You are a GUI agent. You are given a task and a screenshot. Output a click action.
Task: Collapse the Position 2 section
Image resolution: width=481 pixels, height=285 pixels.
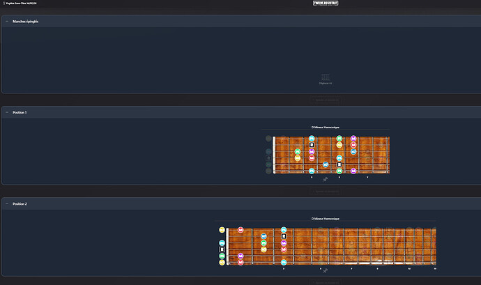tap(7, 203)
